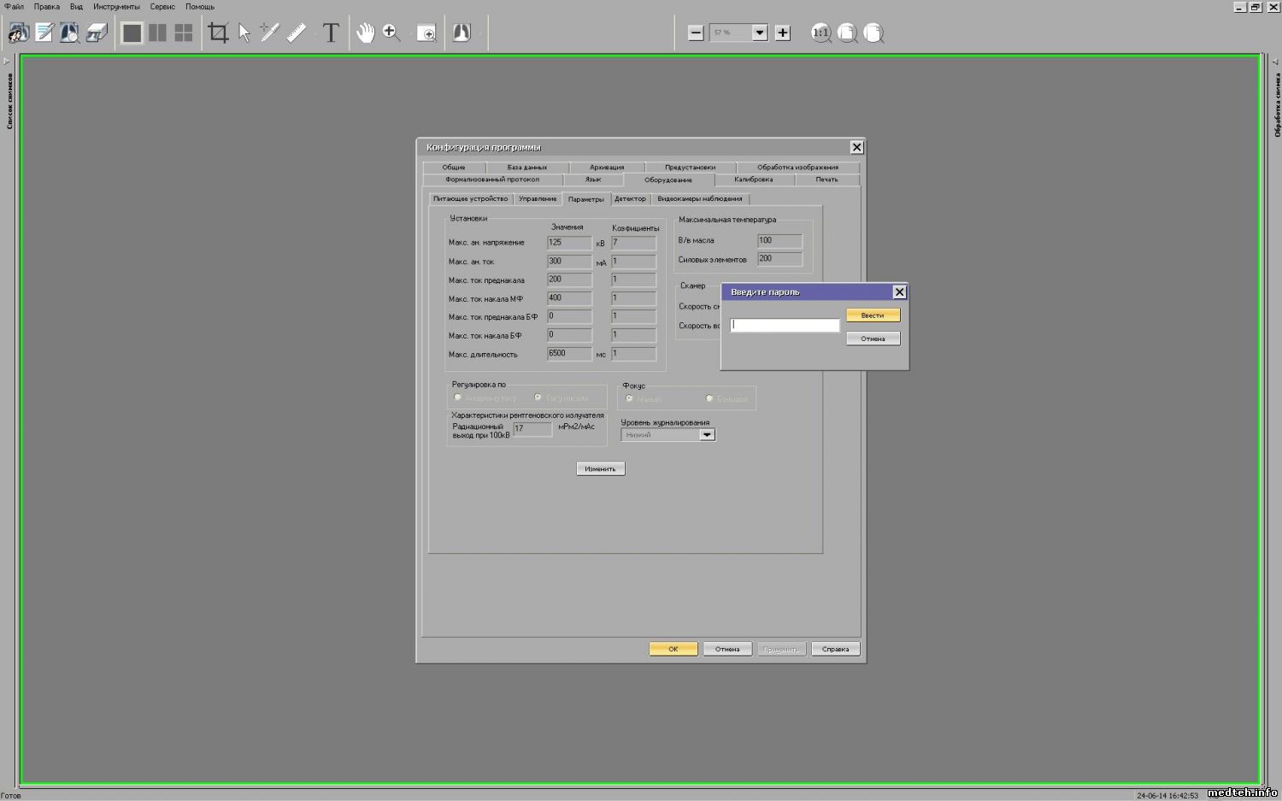Open the 'Инструменты' menu
Viewport: 1282px width, 801px height.
coord(116,7)
